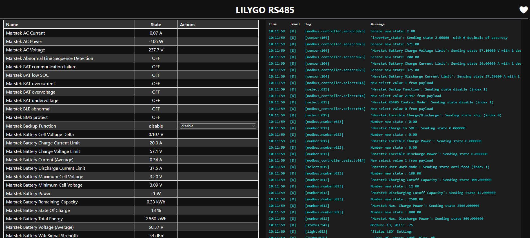Click log message Discharging Cutoff Capacity
This screenshot has height=238, width=530.
tap(433, 193)
